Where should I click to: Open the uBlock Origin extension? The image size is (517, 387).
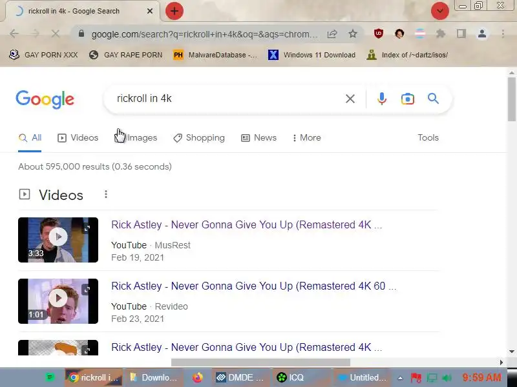(x=379, y=34)
